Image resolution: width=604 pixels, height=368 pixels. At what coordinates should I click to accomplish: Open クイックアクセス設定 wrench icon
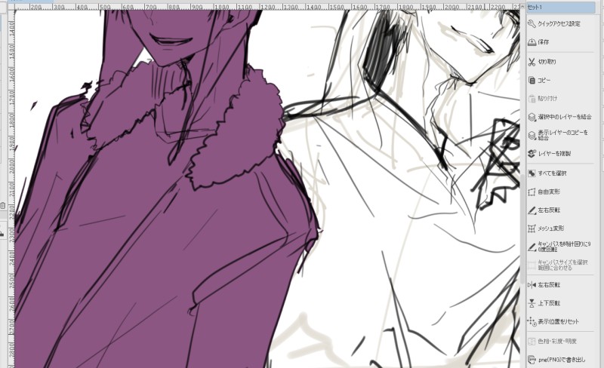tap(532, 24)
